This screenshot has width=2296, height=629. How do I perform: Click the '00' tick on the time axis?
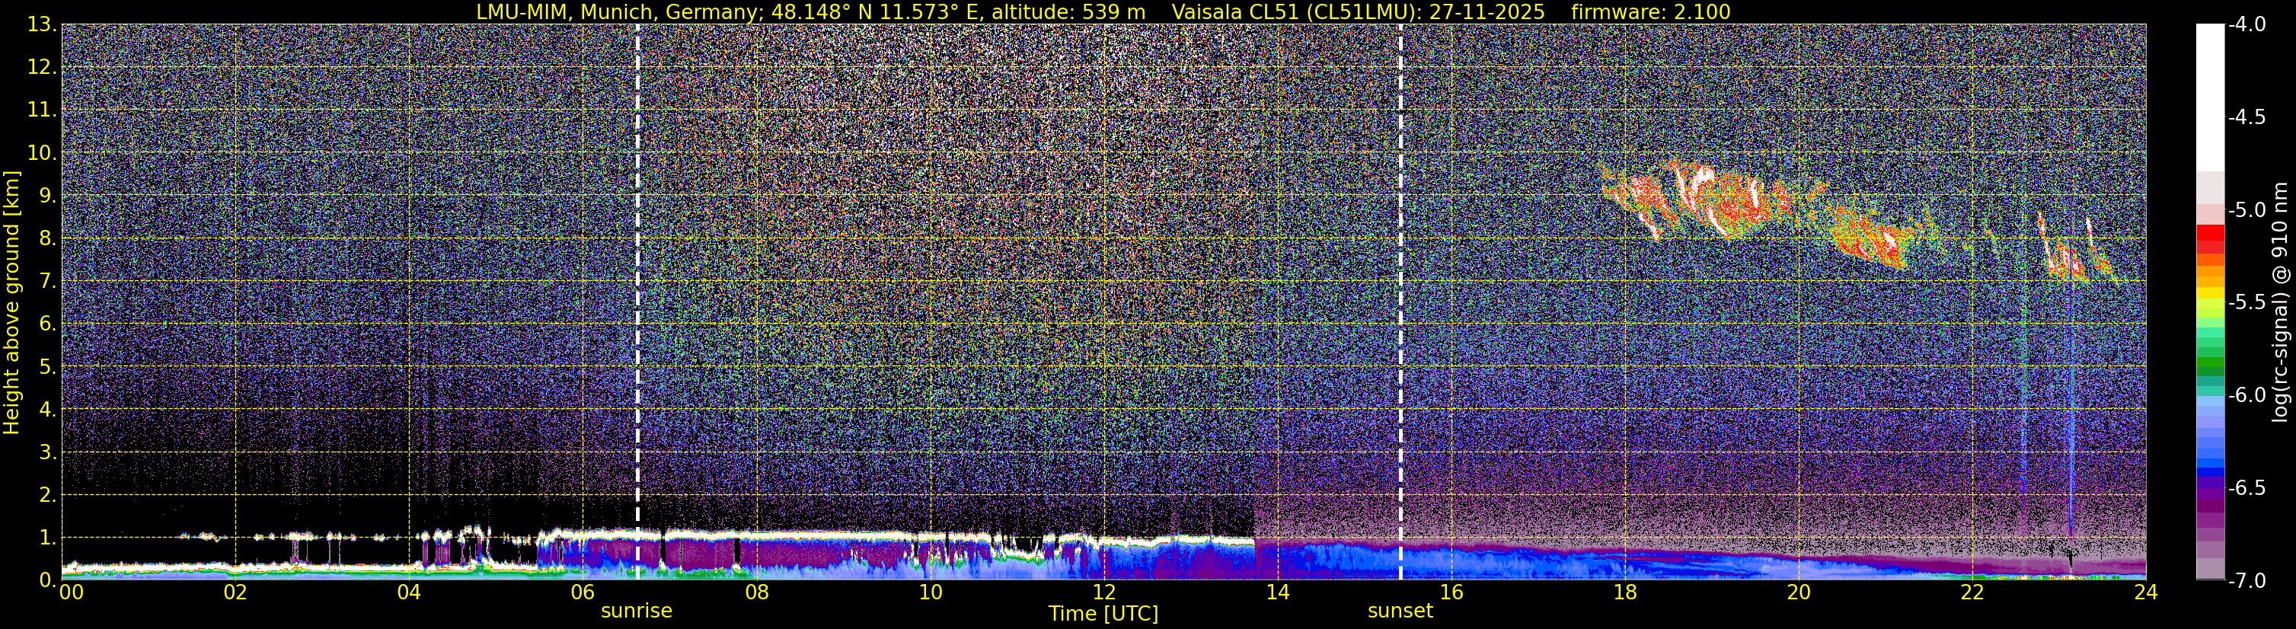[72, 592]
